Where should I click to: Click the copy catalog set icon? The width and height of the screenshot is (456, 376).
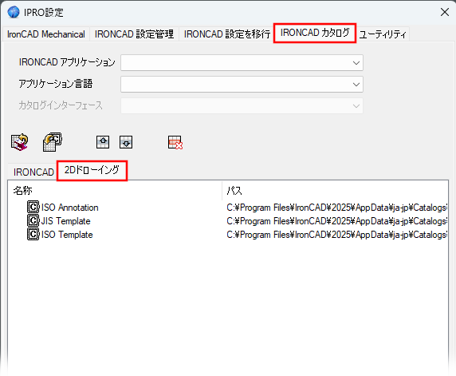53,142
